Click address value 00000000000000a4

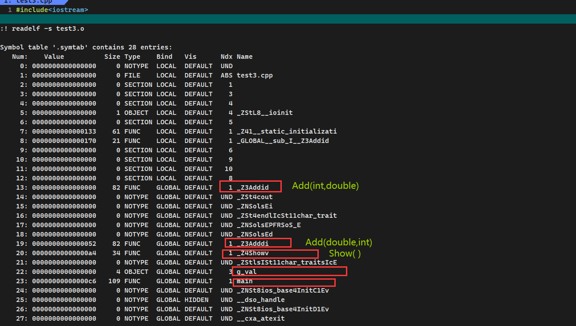[x=64, y=253]
